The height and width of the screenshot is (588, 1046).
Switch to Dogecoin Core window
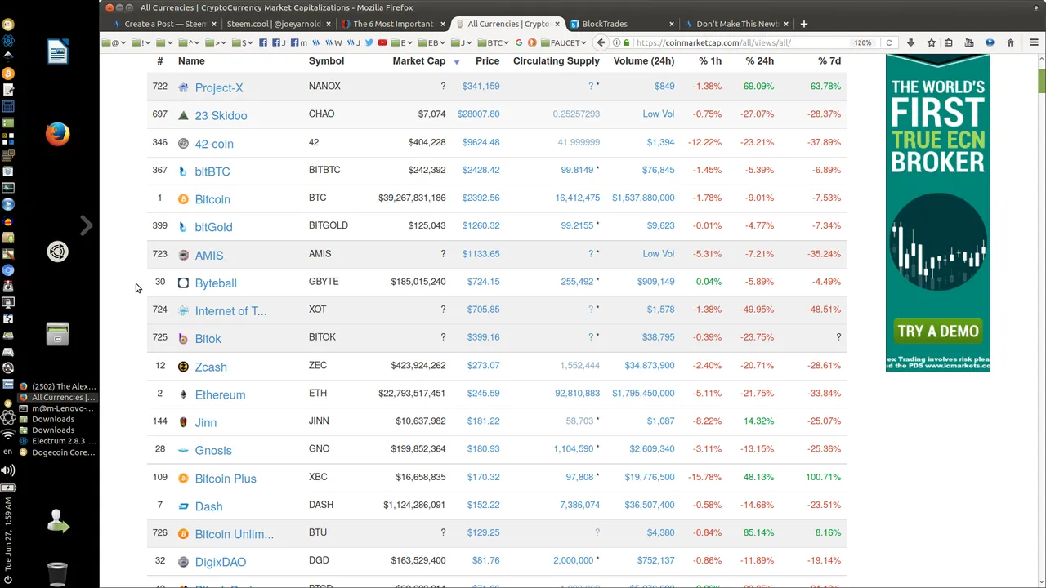pyautogui.click(x=57, y=452)
